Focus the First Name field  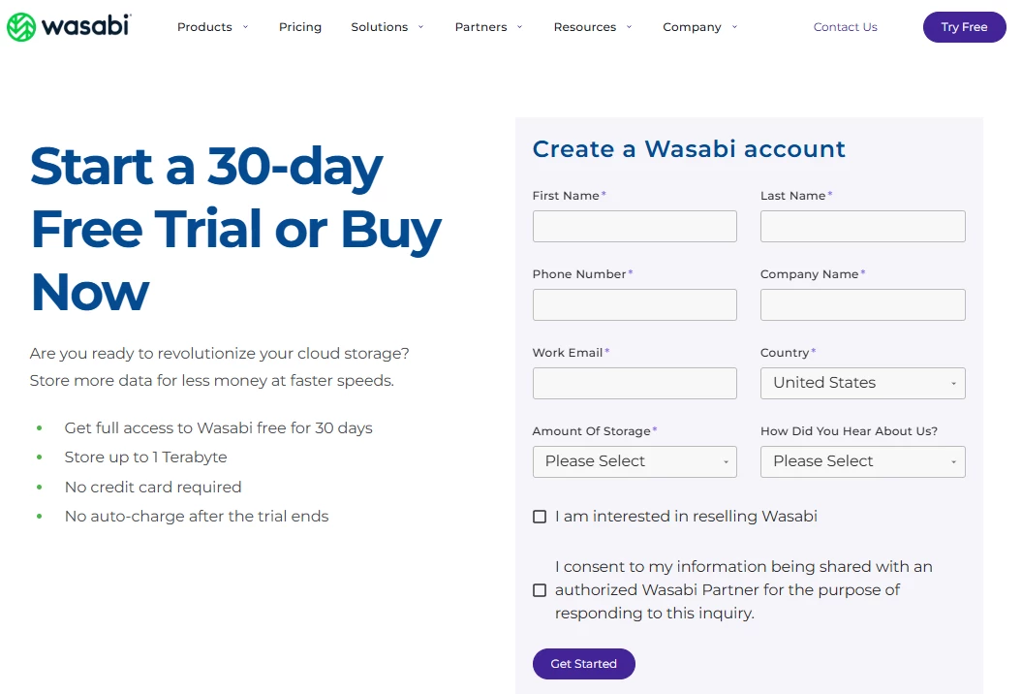point(635,227)
